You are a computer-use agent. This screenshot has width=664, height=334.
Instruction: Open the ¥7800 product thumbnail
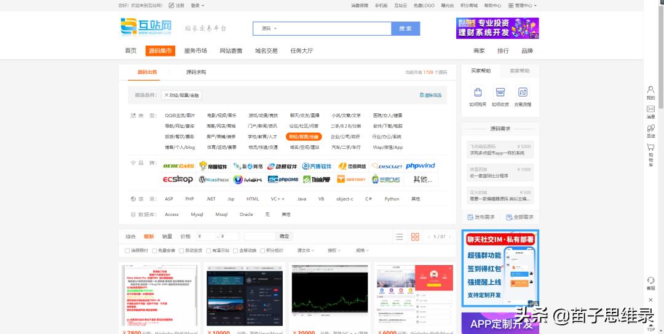click(159, 295)
